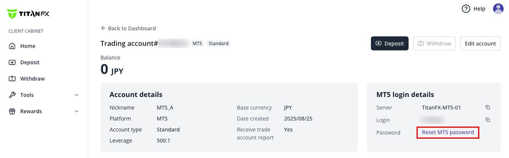Click the Home house icon in sidebar
The width and height of the screenshot is (509, 158).
(x=12, y=46)
